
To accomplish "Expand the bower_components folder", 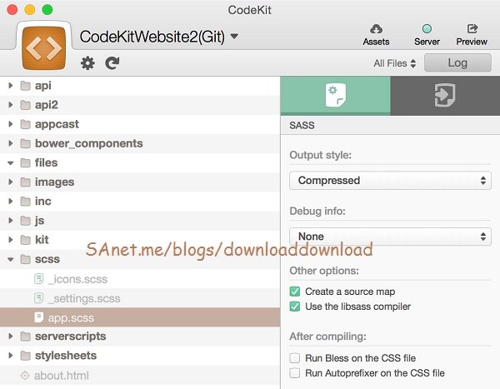I will pos(11,143).
